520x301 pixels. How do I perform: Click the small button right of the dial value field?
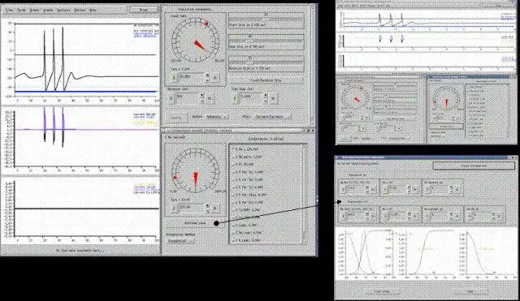coord(215,78)
